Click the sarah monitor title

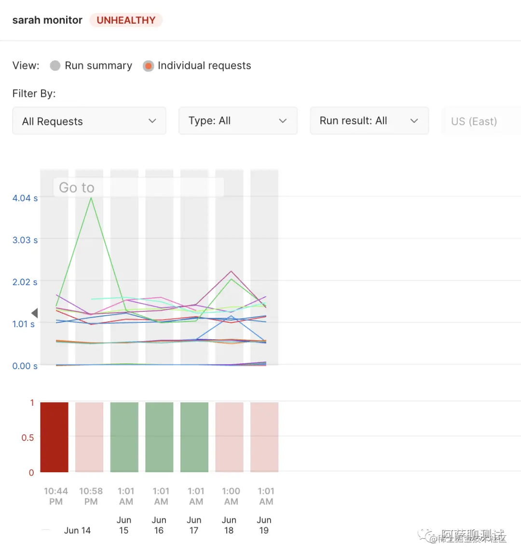point(47,20)
